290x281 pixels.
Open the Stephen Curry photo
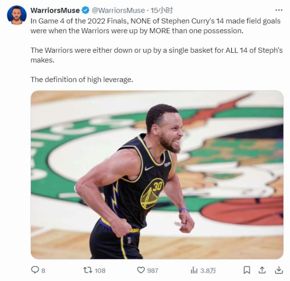tap(157, 174)
